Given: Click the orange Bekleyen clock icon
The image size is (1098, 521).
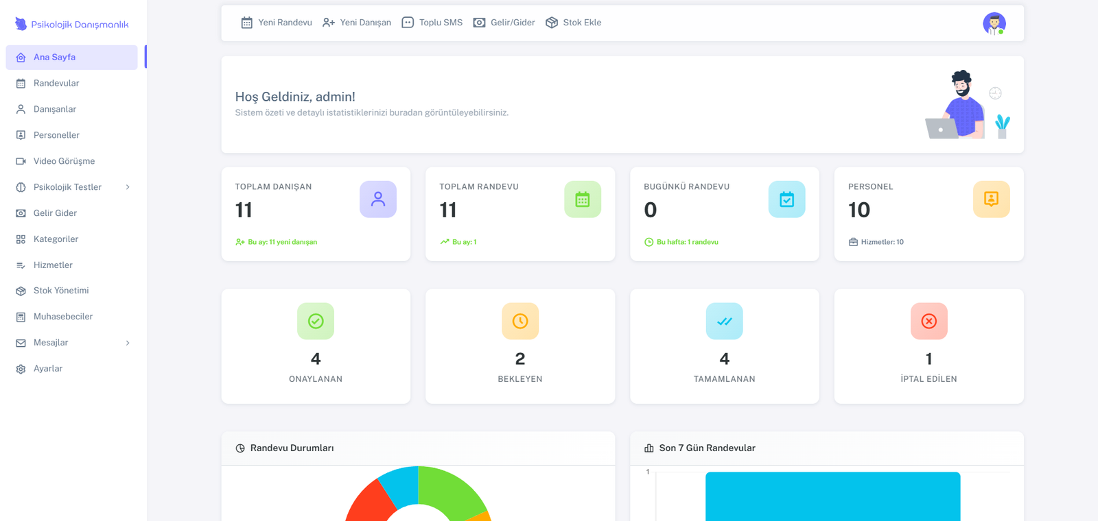Looking at the screenshot, I should [x=520, y=321].
